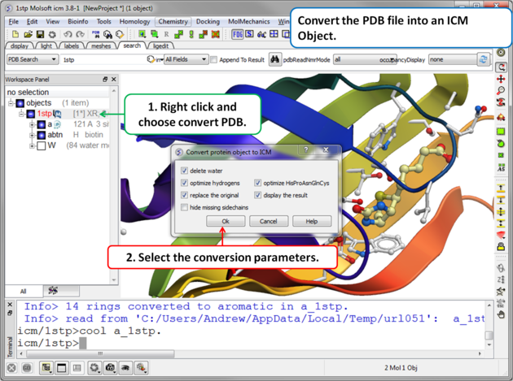Enable hide missing sidechains option
This screenshot has height=381, width=513.
pyautogui.click(x=185, y=208)
